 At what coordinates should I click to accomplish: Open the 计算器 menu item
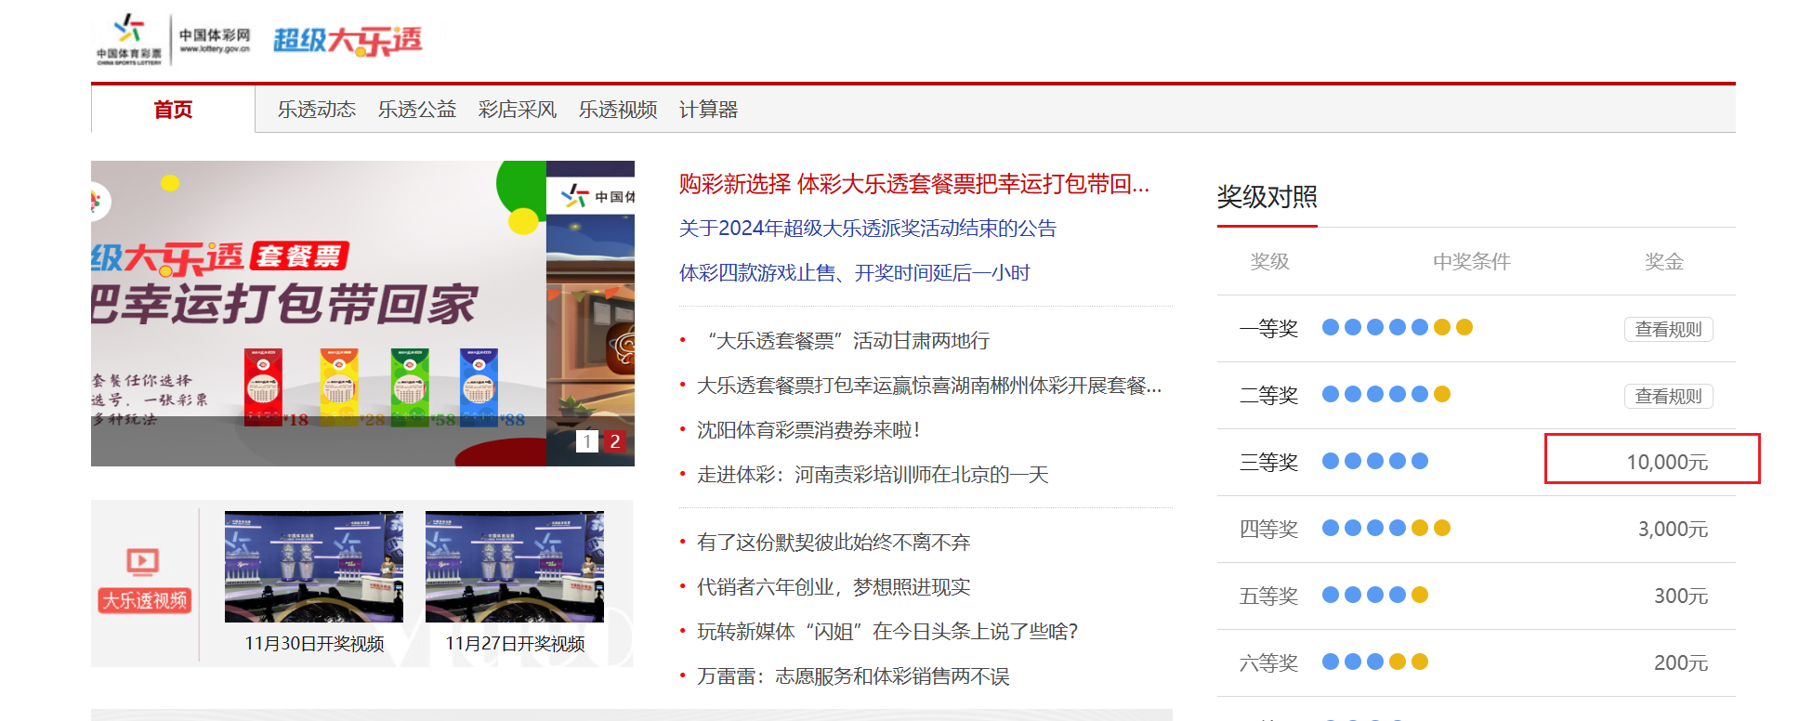tap(708, 110)
